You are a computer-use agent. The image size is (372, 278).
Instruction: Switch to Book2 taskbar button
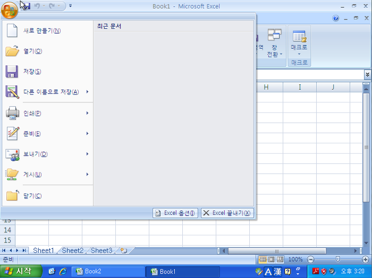108,272
